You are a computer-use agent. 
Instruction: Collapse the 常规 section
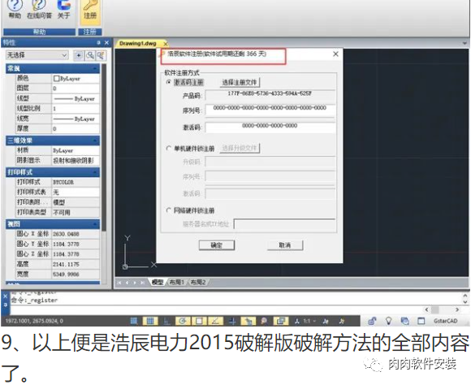tap(96, 69)
